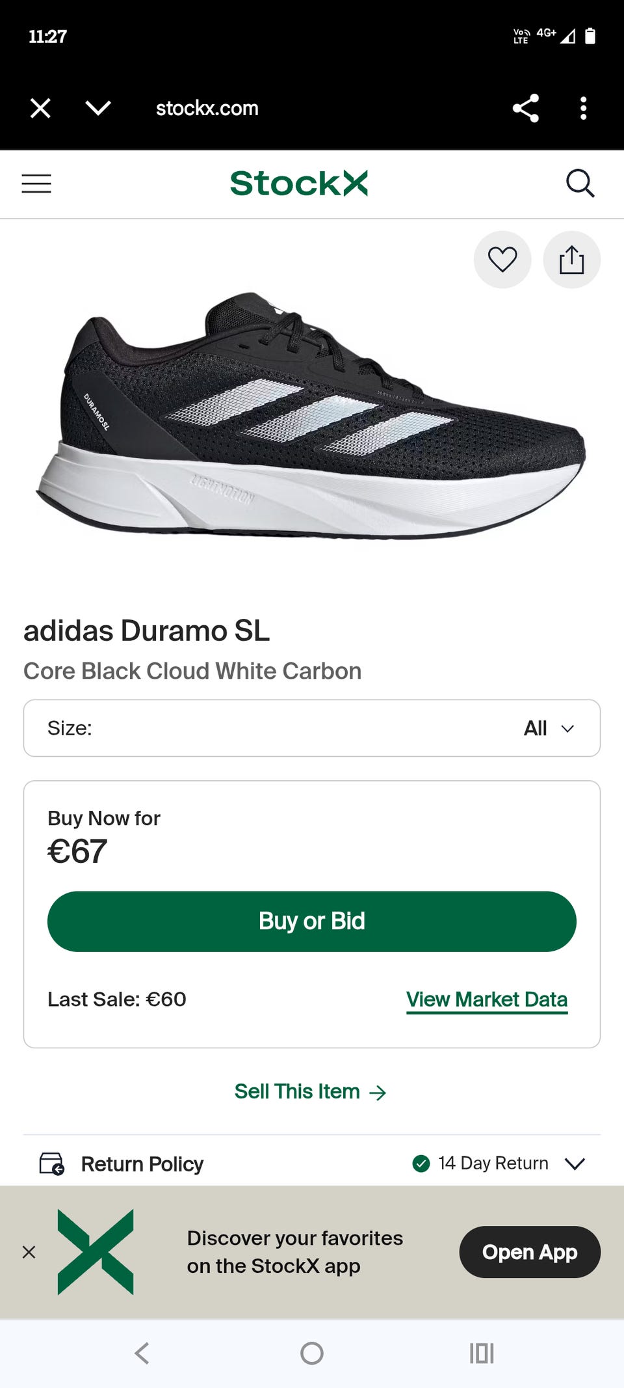Tap the product share upload icon
The height and width of the screenshot is (1388, 624).
point(571,260)
